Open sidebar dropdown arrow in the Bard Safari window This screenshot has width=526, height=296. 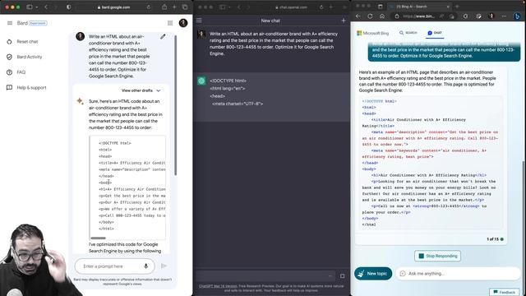(x=36, y=7)
